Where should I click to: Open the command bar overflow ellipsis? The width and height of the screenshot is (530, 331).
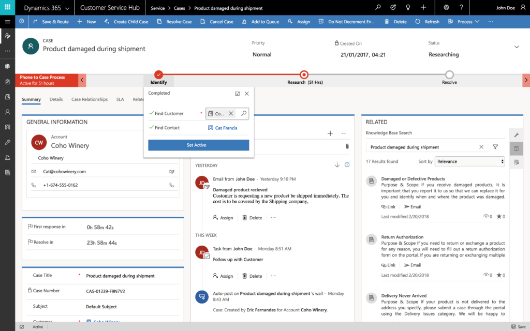coord(491,22)
